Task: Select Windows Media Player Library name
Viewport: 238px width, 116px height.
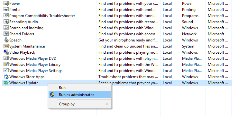Action: [x=35, y=65]
